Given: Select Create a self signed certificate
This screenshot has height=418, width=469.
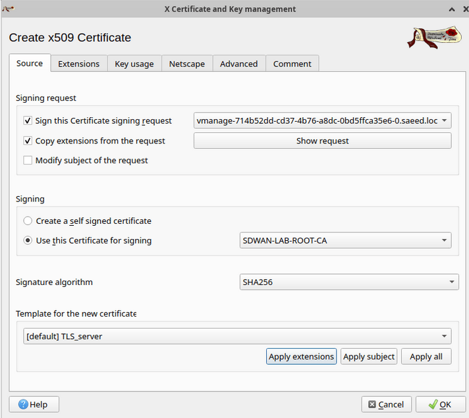Looking at the screenshot, I should tap(28, 221).
